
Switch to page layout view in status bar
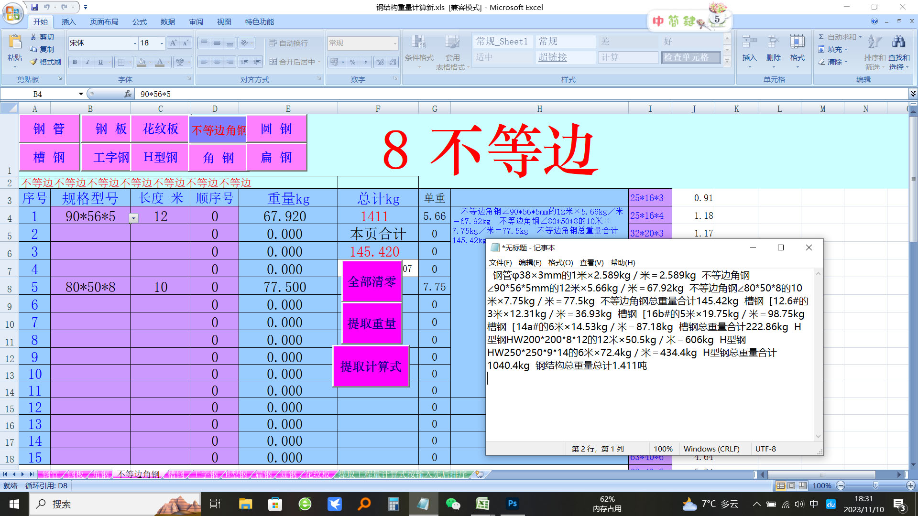[791, 485]
